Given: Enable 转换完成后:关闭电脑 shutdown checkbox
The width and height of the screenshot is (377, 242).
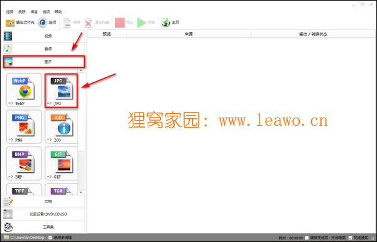Looking at the screenshot, I should (307, 238).
